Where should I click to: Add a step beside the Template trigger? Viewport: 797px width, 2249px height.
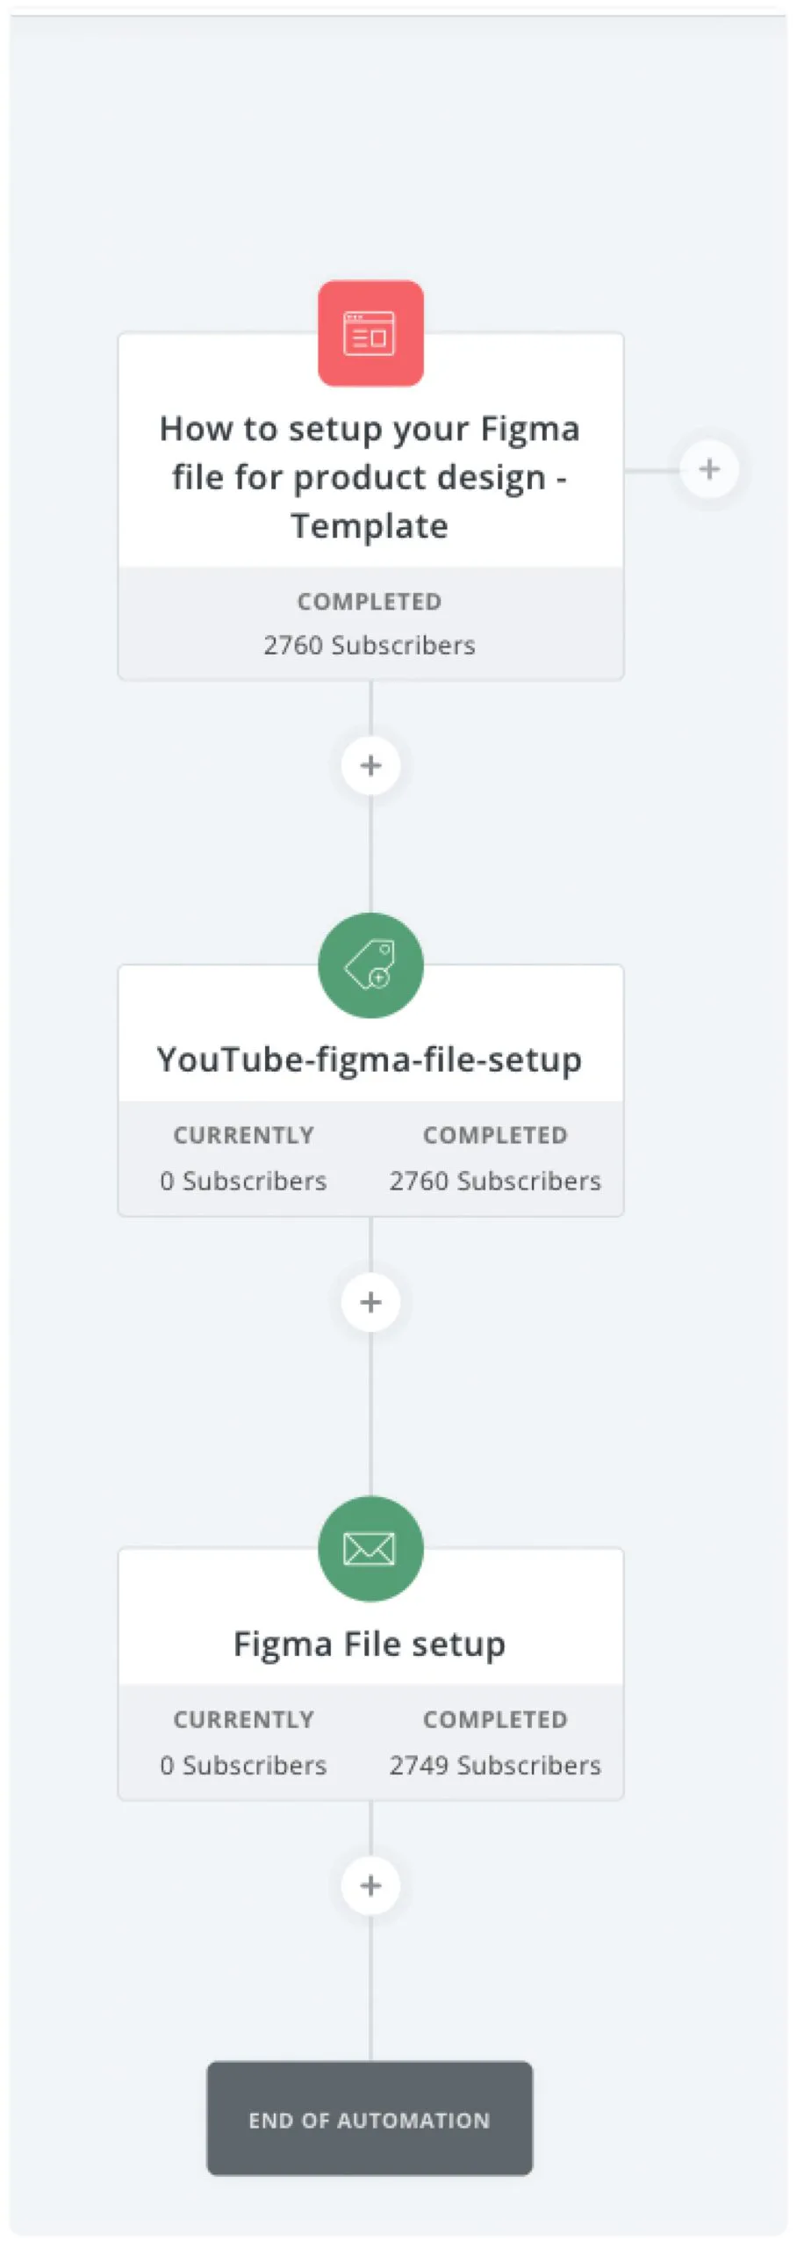(709, 469)
